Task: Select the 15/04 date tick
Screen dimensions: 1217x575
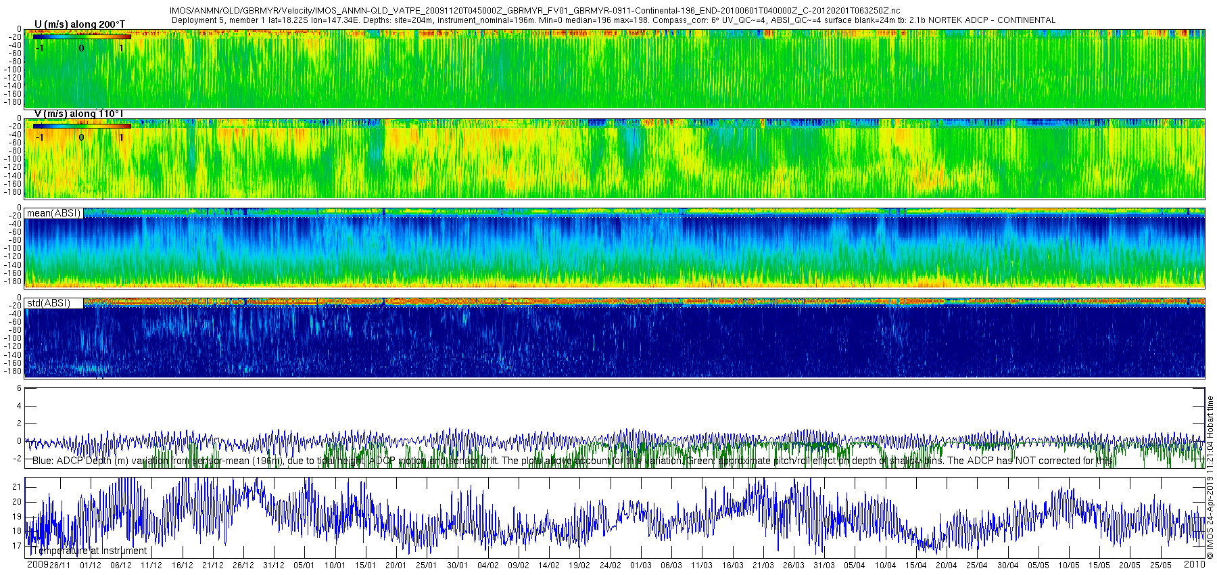Action: coord(916,566)
